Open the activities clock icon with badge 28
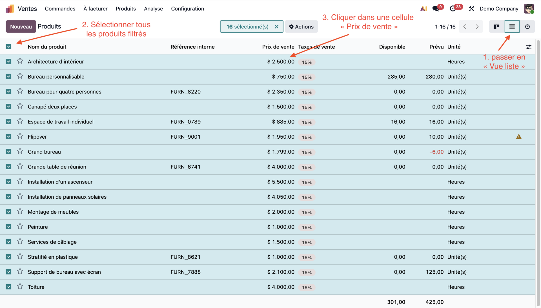Image resolution: width=541 pixels, height=308 pixels. tap(453, 9)
